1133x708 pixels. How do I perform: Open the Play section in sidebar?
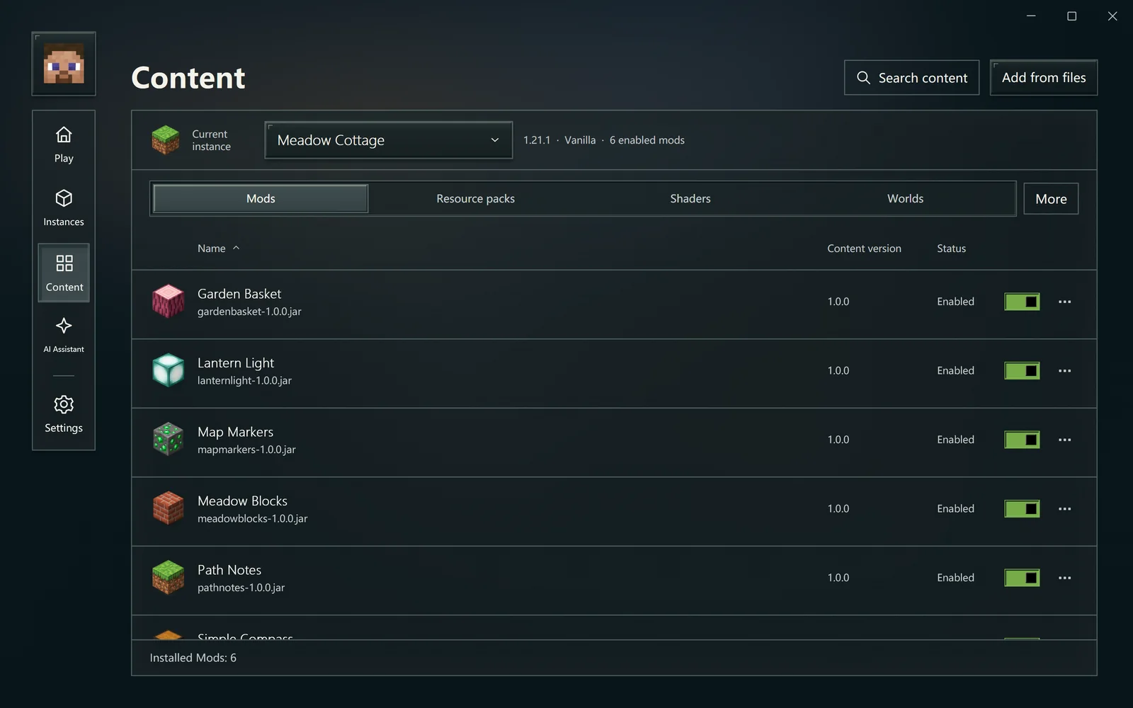pos(64,145)
